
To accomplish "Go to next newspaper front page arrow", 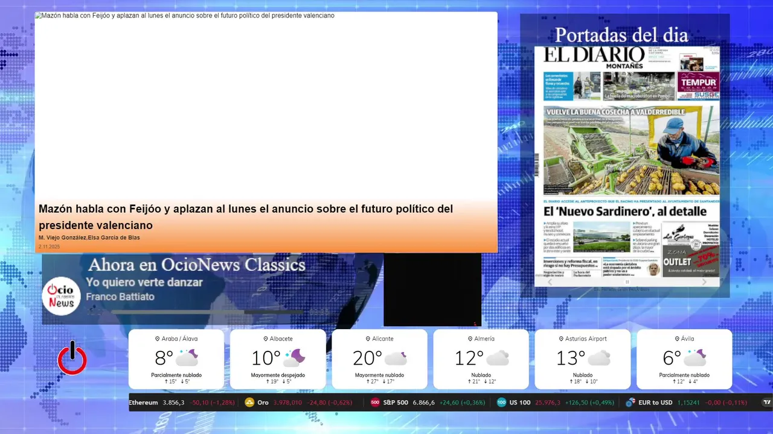I will [704, 281].
